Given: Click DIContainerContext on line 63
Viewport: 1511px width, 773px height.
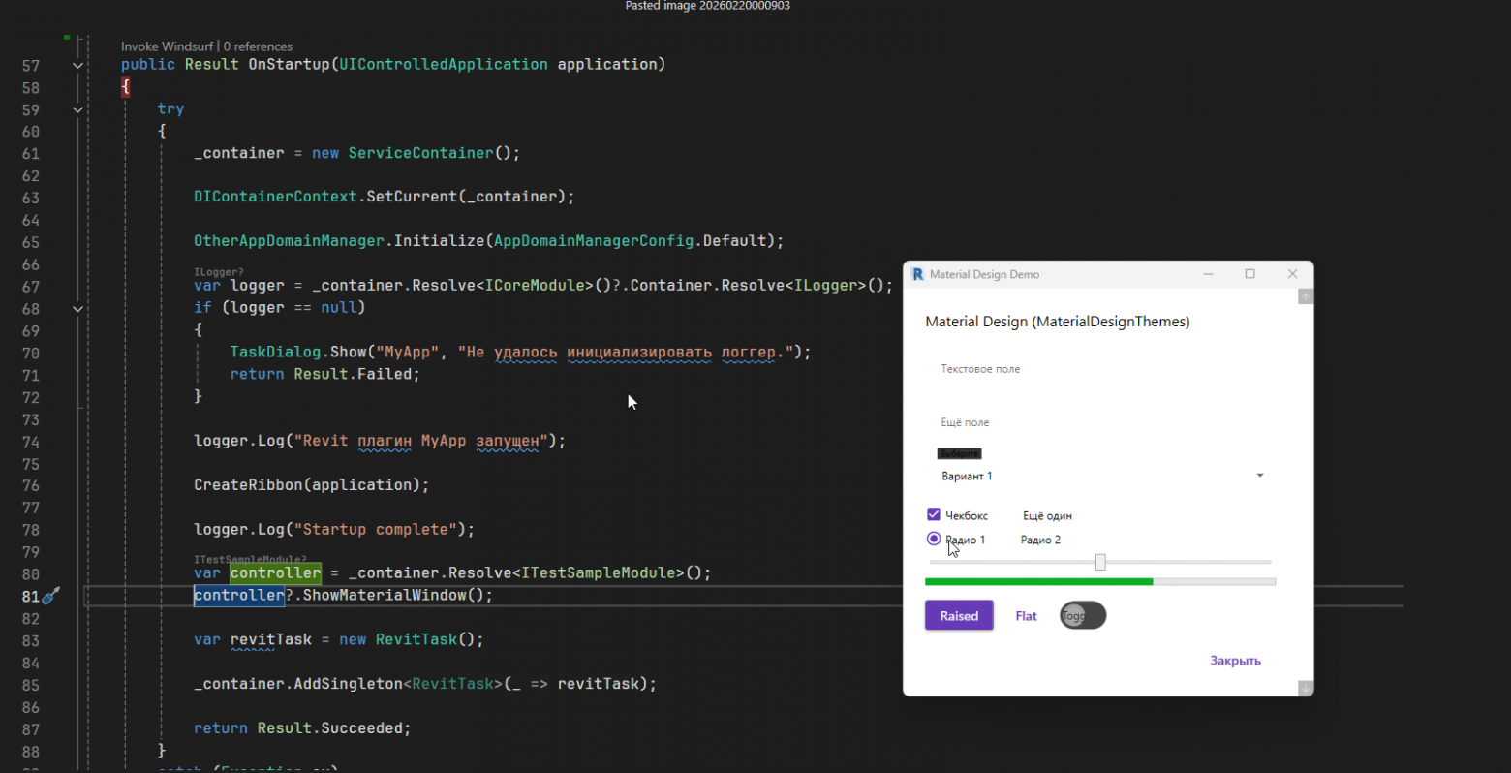Looking at the screenshot, I should click(x=275, y=197).
